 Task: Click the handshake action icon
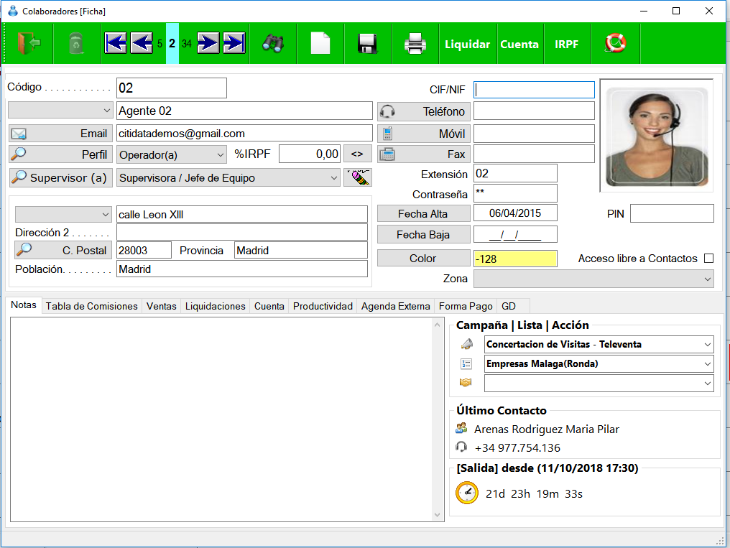466,382
